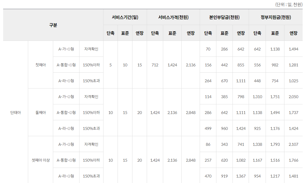Click the 'A-라-②형' type cell
Screen dimensions: 305x183
[x=66, y=128]
